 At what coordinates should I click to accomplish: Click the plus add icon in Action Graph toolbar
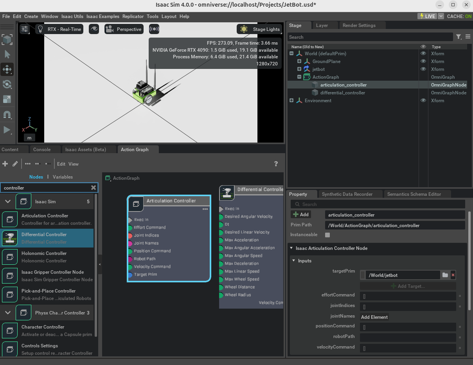click(5, 164)
